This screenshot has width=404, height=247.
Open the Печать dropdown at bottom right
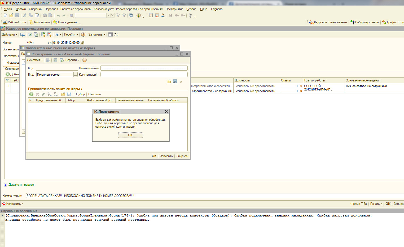click(x=376, y=204)
